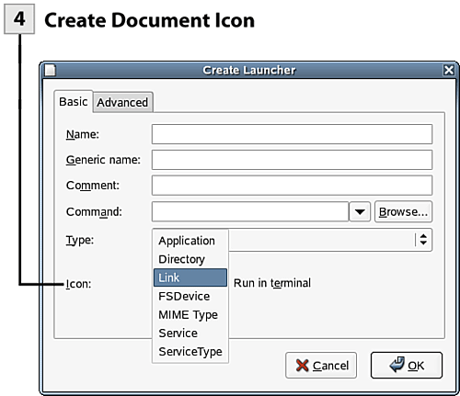This screenshot has height=396, width=460.
Task: Click the blue return arrow on OK
Action: click(x=397, y=365)
